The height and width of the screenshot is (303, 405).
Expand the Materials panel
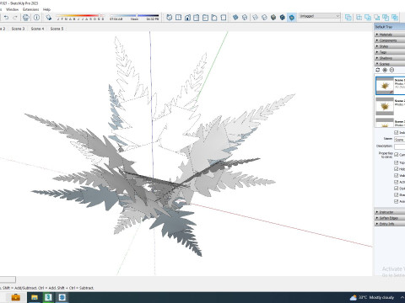390,35
